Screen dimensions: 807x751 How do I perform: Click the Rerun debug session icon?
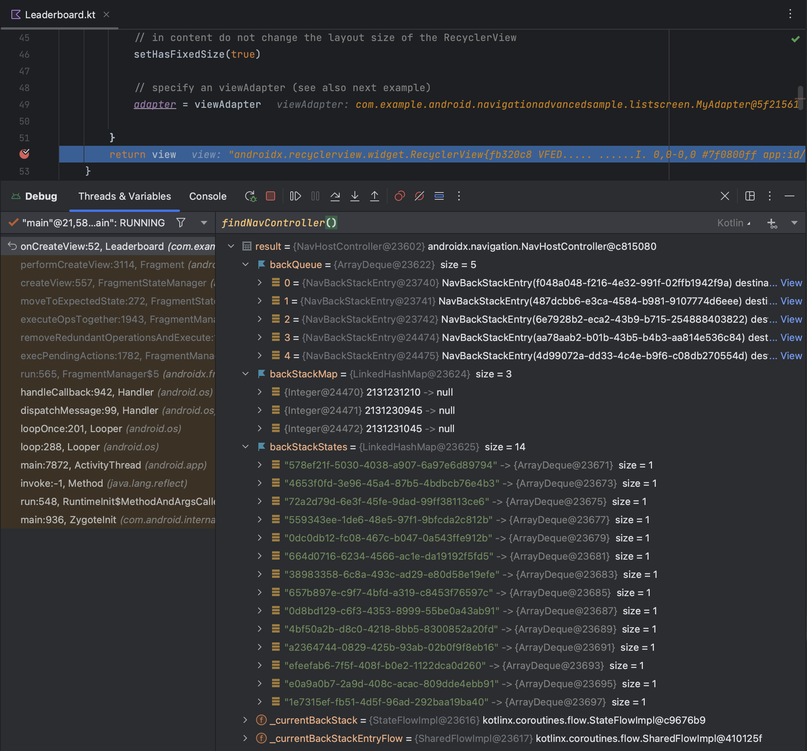[x=250, y=196]
